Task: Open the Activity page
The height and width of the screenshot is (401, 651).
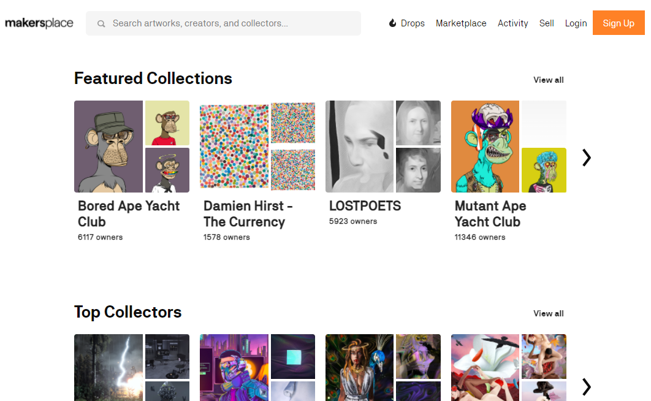Action: click(x=512, y=23)
